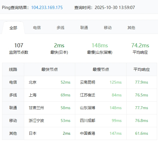This screenshot has width=158, height=142.
Task: Select the 全部 tab
Action: (13, 28)
